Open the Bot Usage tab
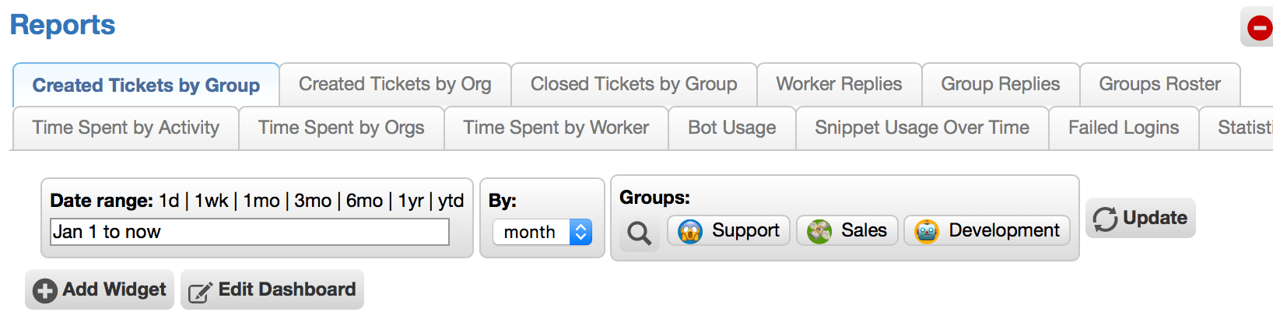The image size is (1273, 319). (731, 128)
